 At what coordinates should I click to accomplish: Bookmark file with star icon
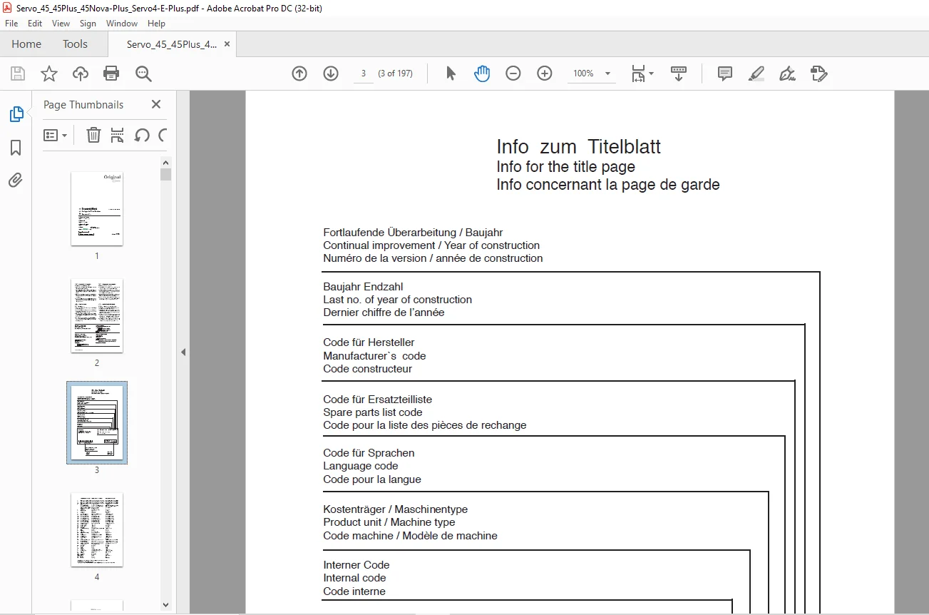tap(48, 73)
